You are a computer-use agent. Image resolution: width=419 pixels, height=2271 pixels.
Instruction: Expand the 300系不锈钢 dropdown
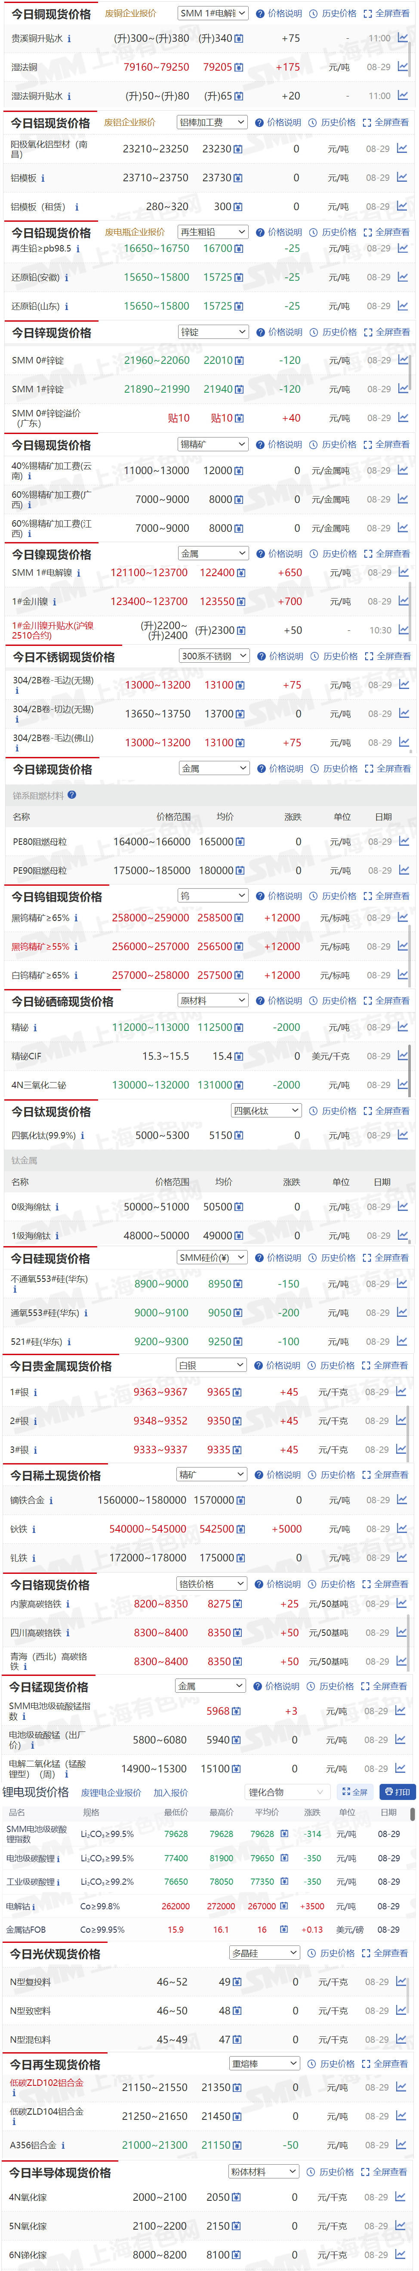[x=214, y=656]
